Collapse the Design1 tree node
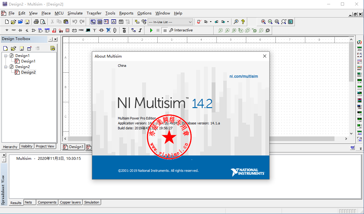Viewport: 364px width, 214px height. click(x=6, y=56)
